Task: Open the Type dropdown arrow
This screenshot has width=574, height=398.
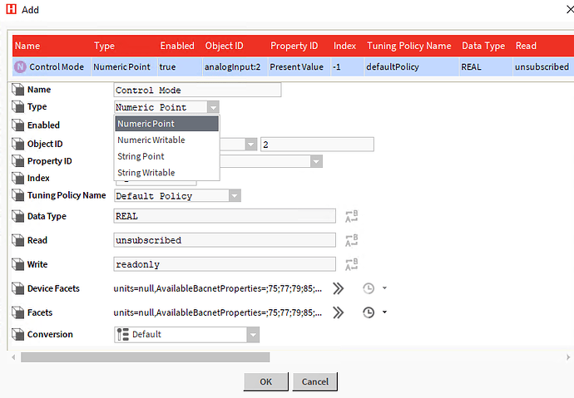Action: pos(213,107)
